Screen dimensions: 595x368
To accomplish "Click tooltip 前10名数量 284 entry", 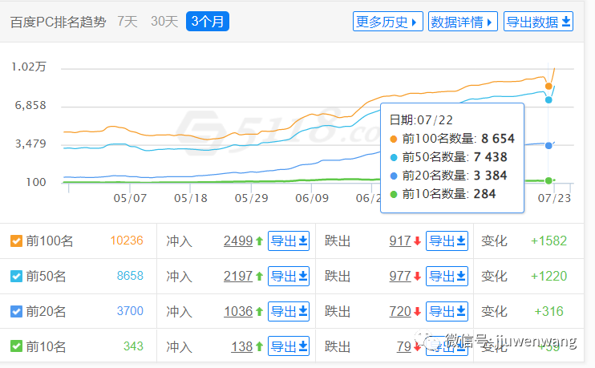I will [x=443, y=194].
